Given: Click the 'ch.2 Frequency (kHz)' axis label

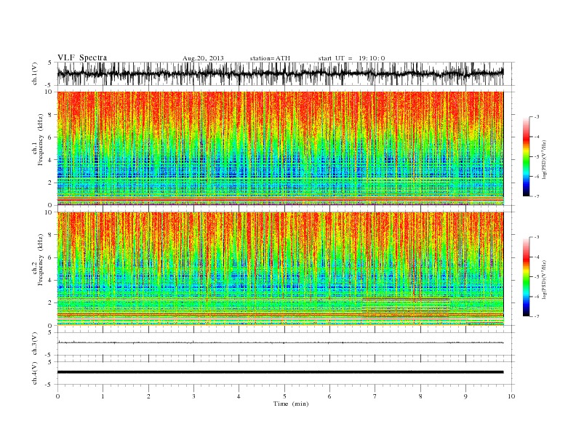Looking at the screenshot, I should click(x=39, y=260).
